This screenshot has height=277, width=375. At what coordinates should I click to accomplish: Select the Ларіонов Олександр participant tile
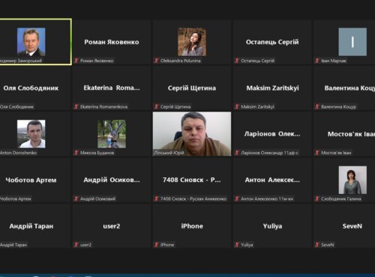[x=272, y=134]
